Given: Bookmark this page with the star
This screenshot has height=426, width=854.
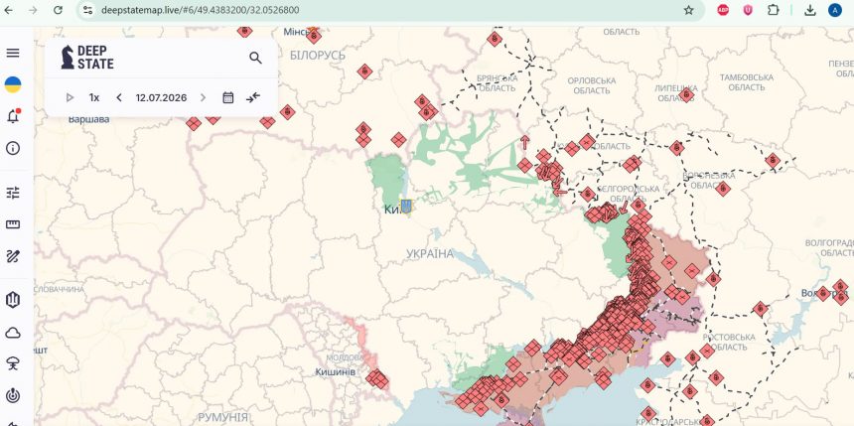Looking at the screenshot, I should click(688, 10).
